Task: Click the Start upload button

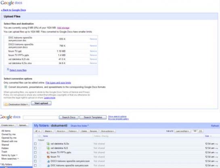Action: (41, 103)
